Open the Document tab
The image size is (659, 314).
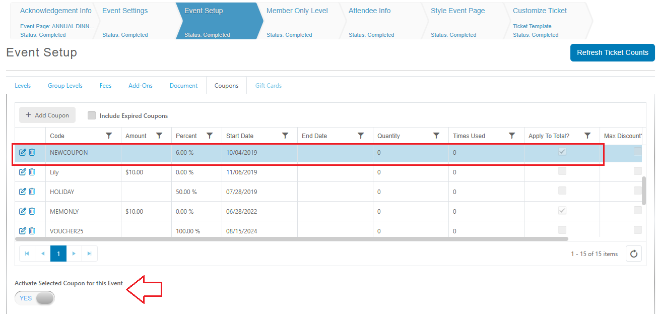[x=183, y=86]
